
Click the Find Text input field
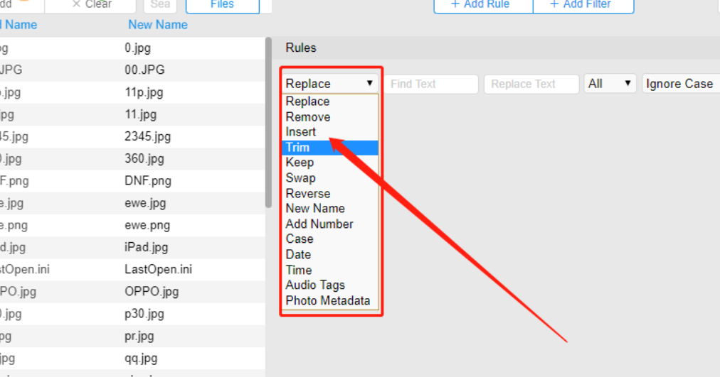(433, 84)
